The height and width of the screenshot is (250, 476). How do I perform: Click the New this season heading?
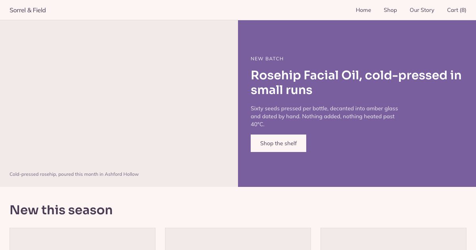tap(61, 210)
